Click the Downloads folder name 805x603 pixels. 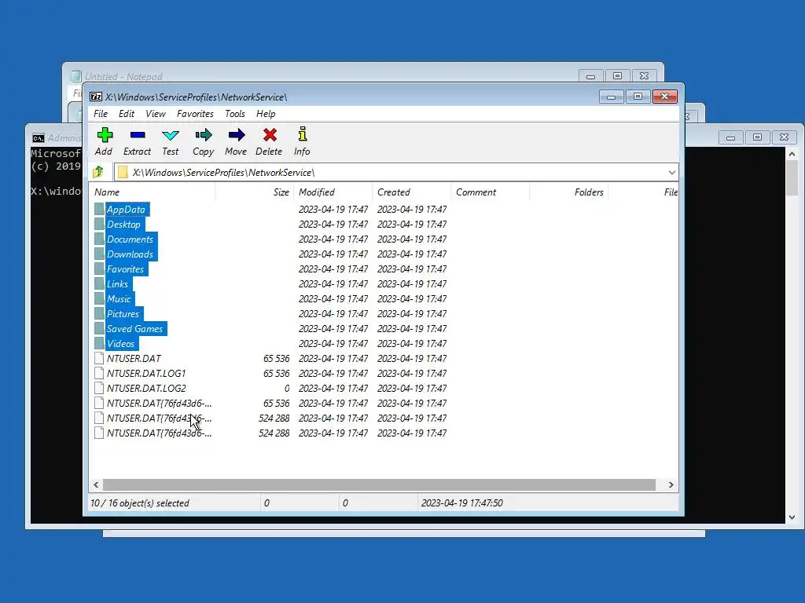[x=130, y=254]
